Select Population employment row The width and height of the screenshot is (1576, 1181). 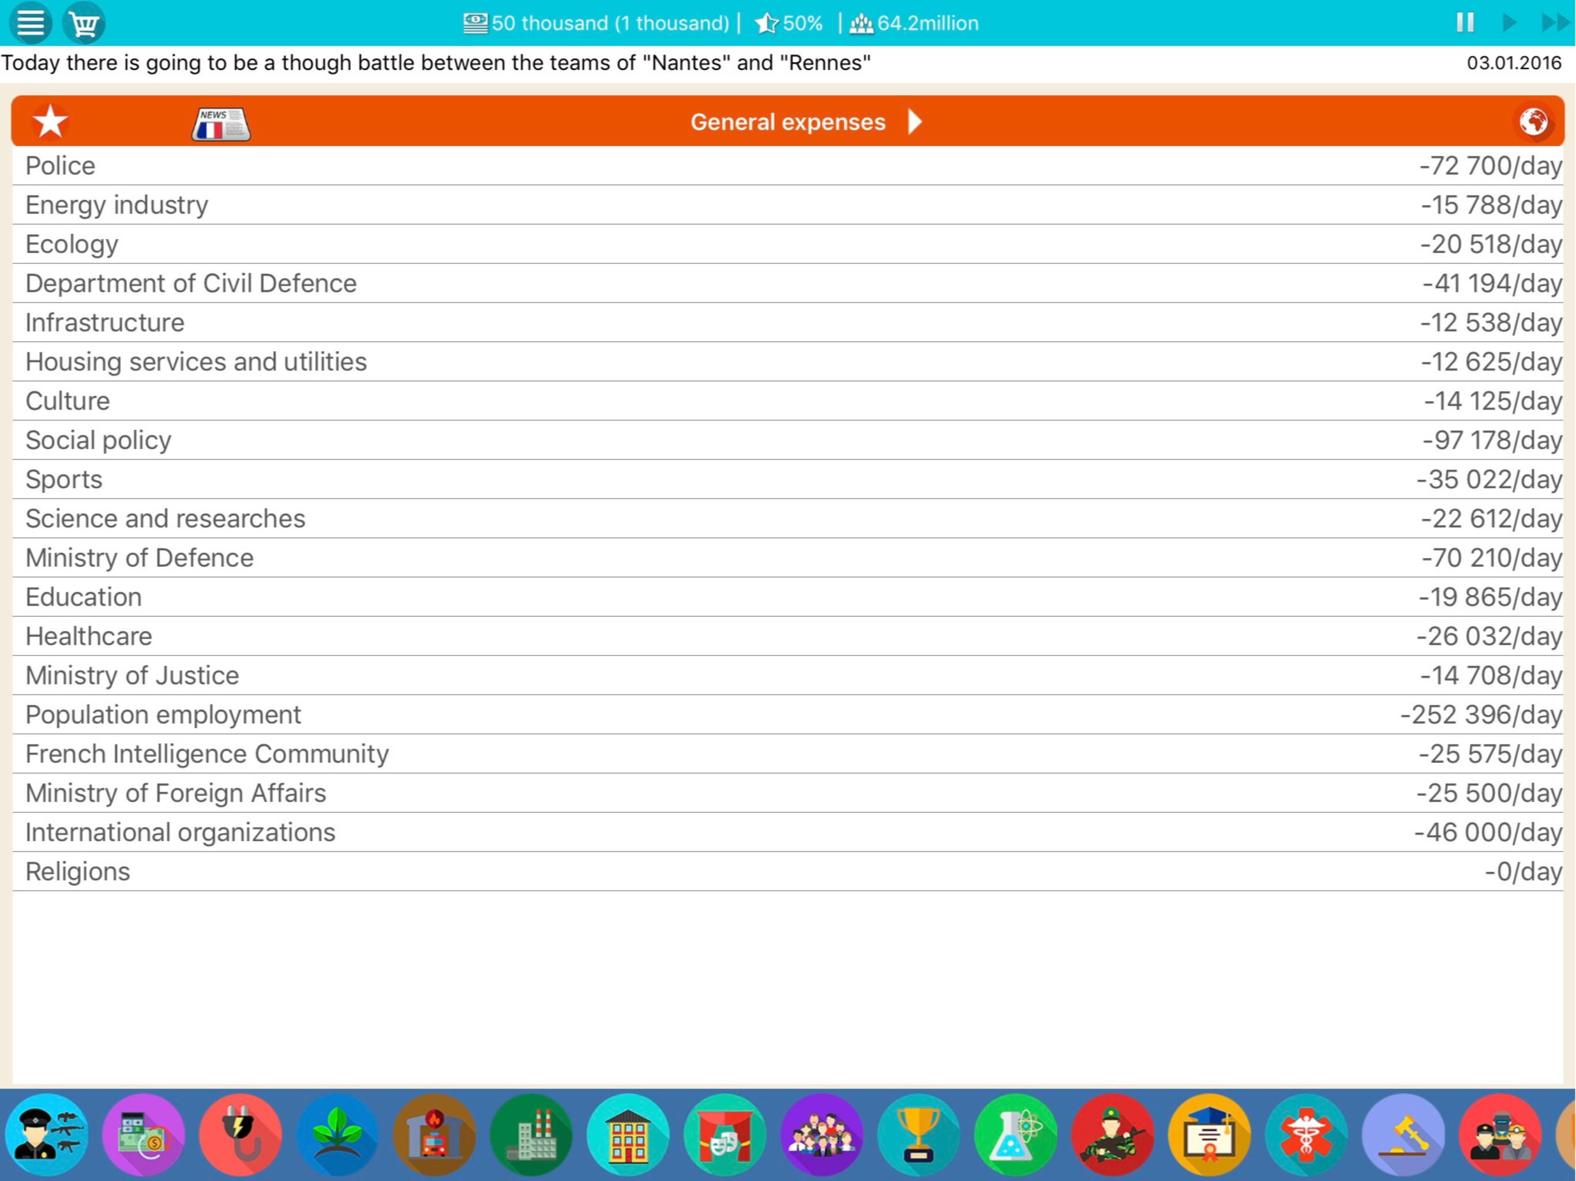click(x=788, y=714)
